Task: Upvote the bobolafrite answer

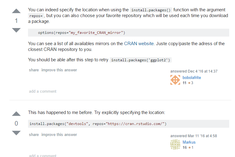Action: [x=16, y=11]
